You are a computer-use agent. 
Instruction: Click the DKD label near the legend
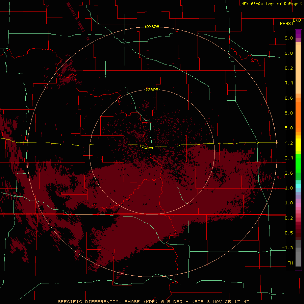(x=297, y=20)
